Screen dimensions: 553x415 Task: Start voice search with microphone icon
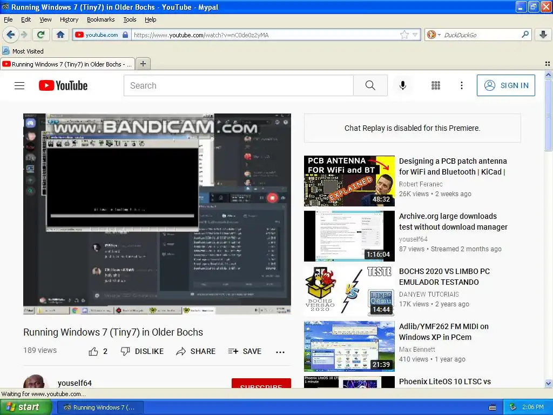(x=402, y=85)
